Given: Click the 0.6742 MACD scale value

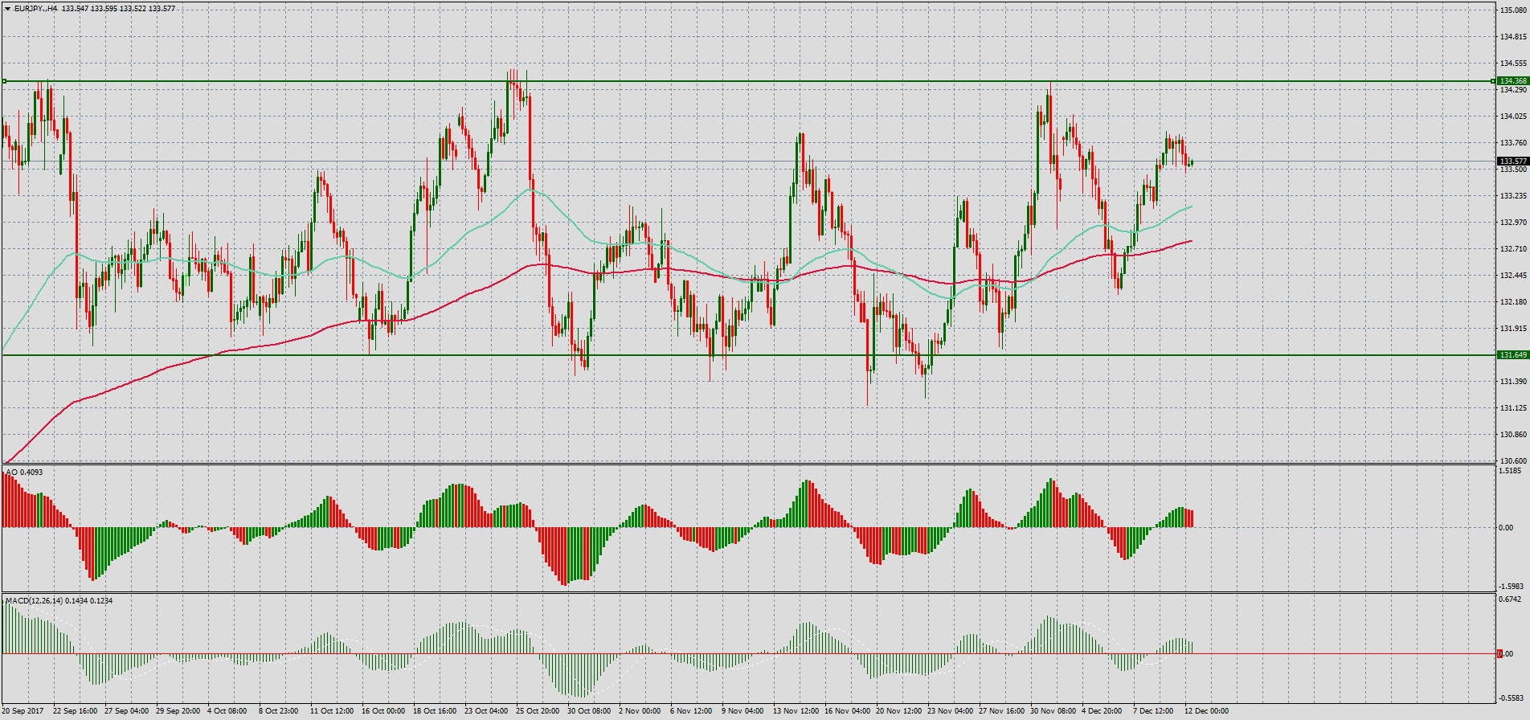Looking at the screenshot, I should (x=1511, y=599).
